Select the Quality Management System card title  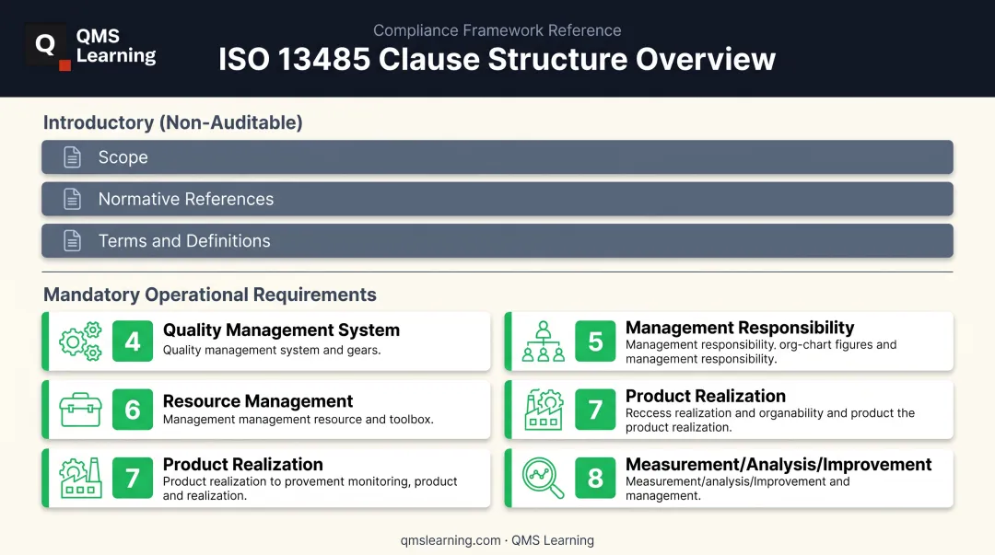point(281,330)
